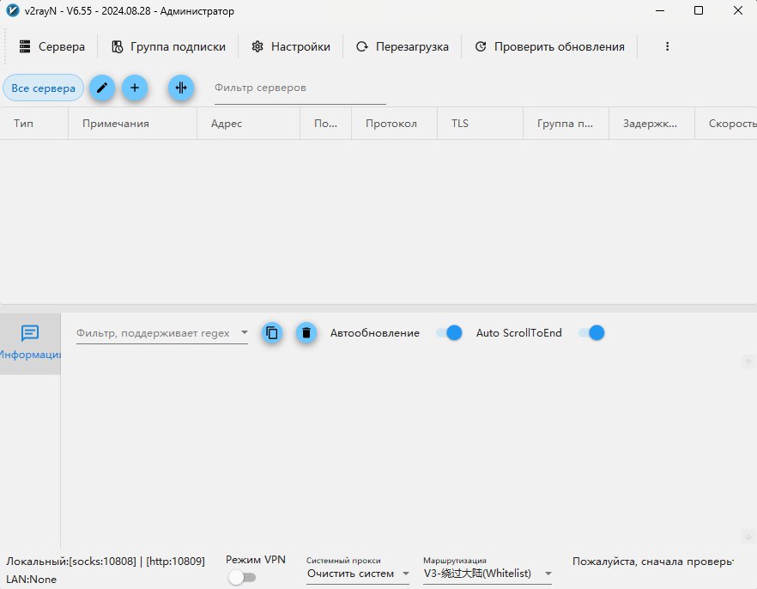The width and height of the screenshot is (757, 589).
Task: Toggle the Автообновление switch off
Action: pyautogui.click(x=449, y=333)
